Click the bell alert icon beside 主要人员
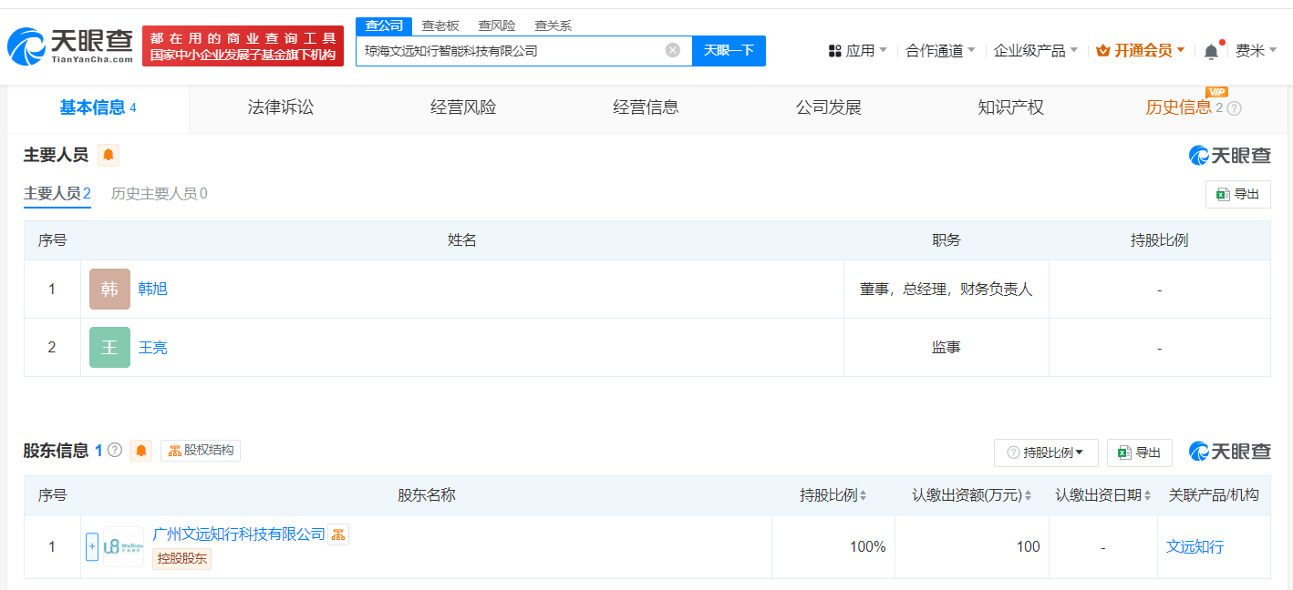Image resolution: width=1293 pixels, height=590 pixels. (x=109, y=155)
